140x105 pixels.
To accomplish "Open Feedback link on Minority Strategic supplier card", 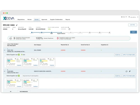I will [x=19, y=65].
